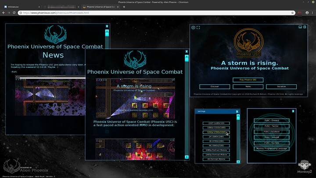Open PUSC - Twitter link
Screen dimensions: 316x178
(272, 126)
